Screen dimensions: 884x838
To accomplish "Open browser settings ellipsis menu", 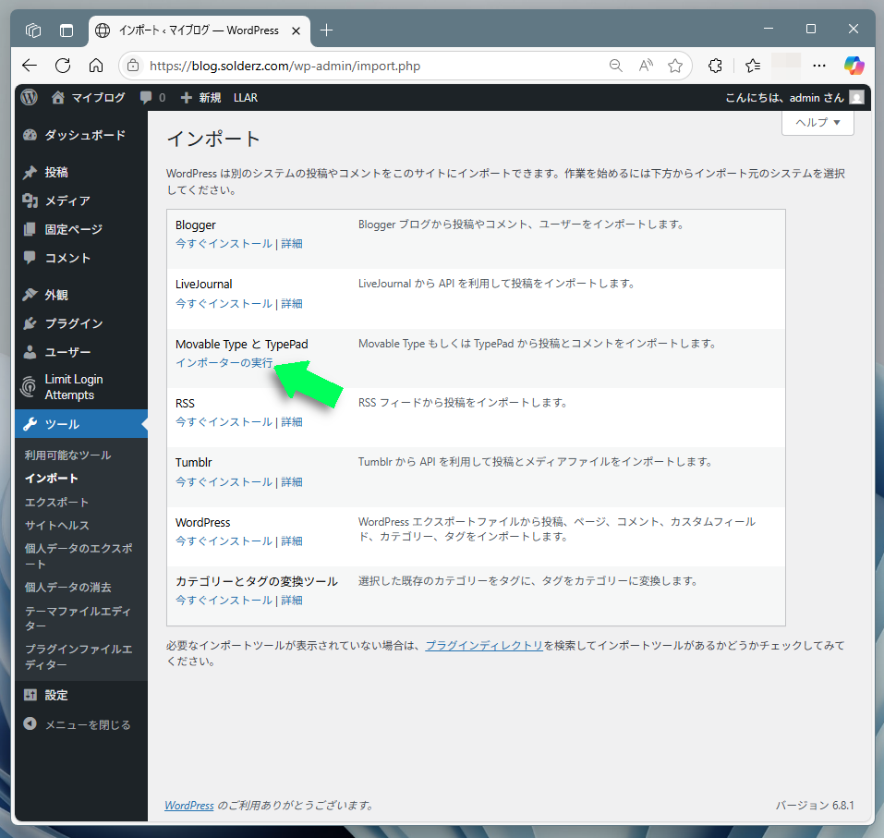I will (x=818, y=66).
